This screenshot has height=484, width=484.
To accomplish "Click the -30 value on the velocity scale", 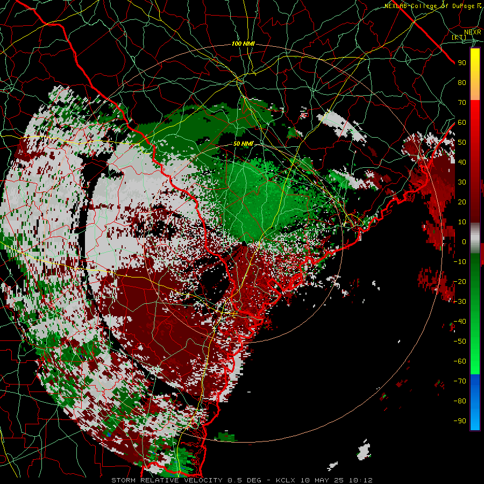I will point(460,302).
